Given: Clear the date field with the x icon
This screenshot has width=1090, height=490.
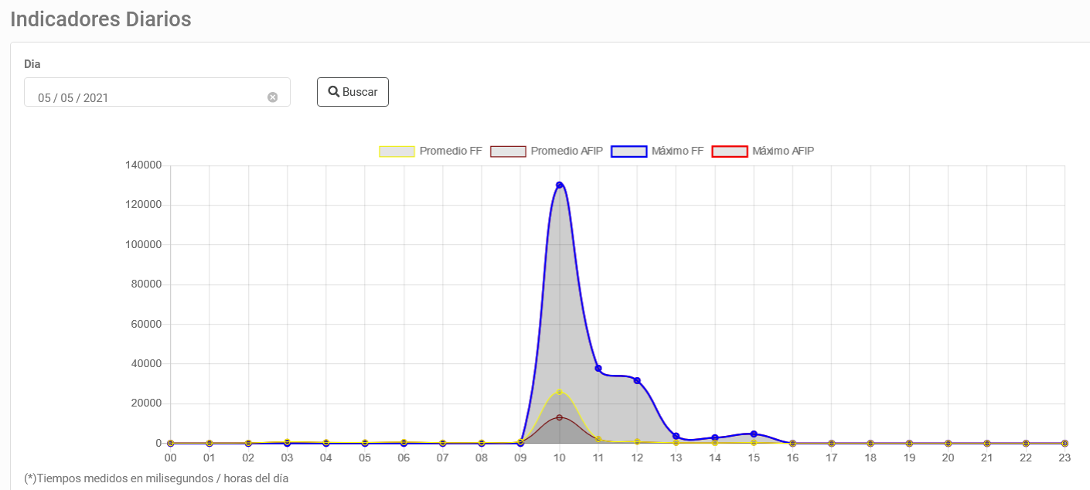Looking at the screenshot, I should click(x=272, y=97).
